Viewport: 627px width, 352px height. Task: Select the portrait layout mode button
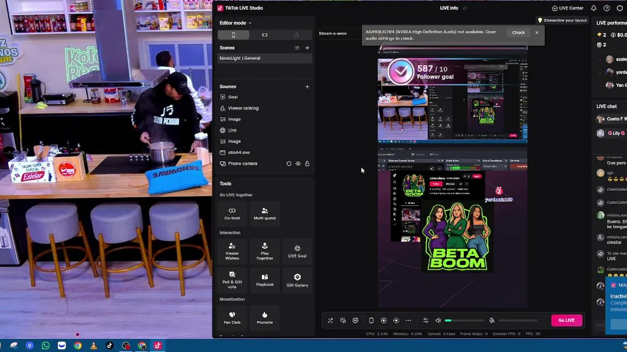(x=233, y=35)
